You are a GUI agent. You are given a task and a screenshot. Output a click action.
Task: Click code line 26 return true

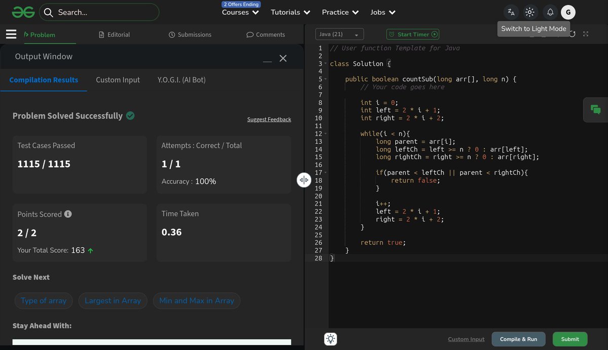click(x=383, y=243)
